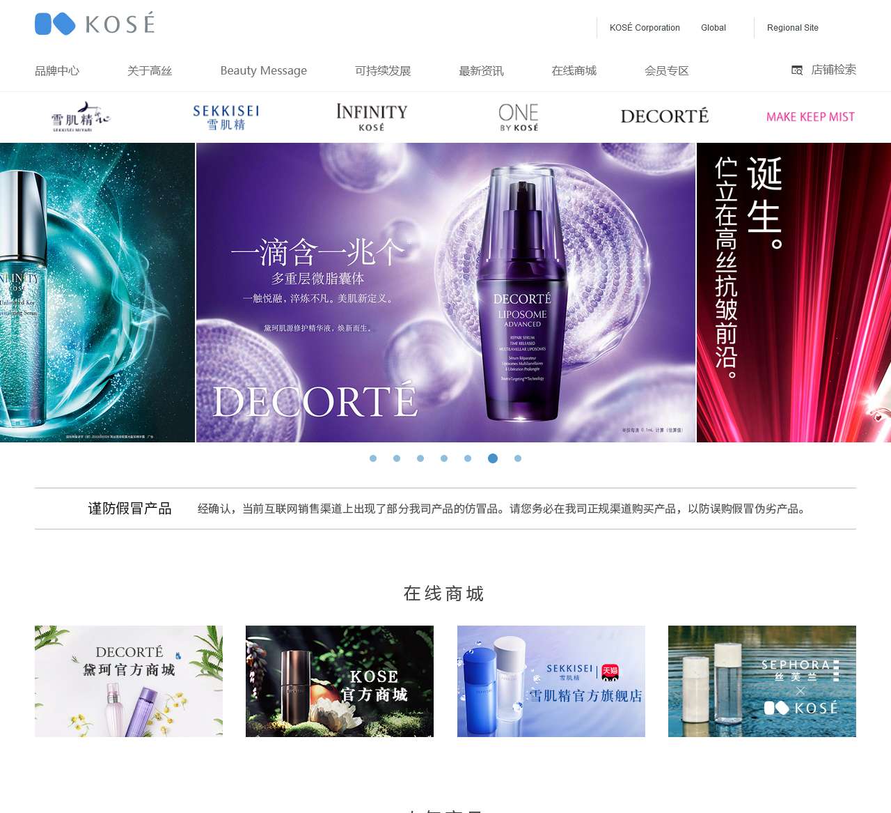Image resolution: width=891 pixels, height=813 pixels.
Task: Open the 会员专区 menu item
Action: (667, 71)
